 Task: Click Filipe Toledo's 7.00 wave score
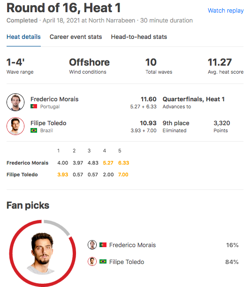[123, 174]
